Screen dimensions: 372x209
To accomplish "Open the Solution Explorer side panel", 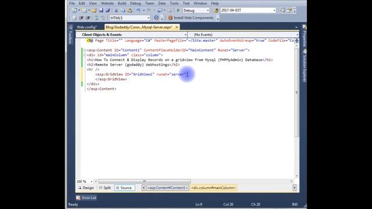I will [305, 66].
